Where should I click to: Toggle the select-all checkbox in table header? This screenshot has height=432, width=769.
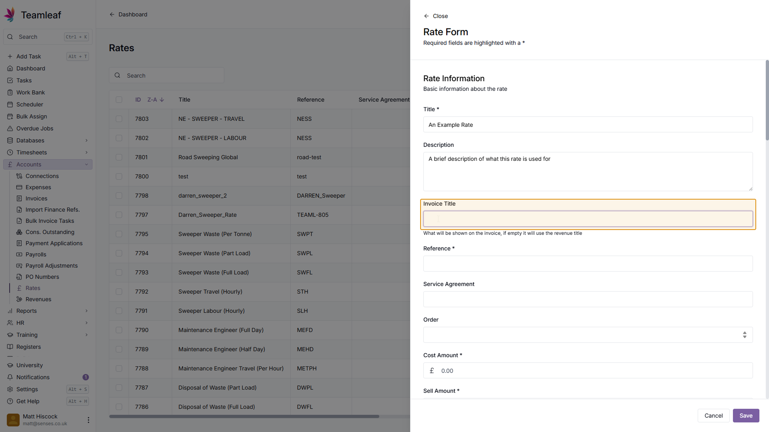119,100
